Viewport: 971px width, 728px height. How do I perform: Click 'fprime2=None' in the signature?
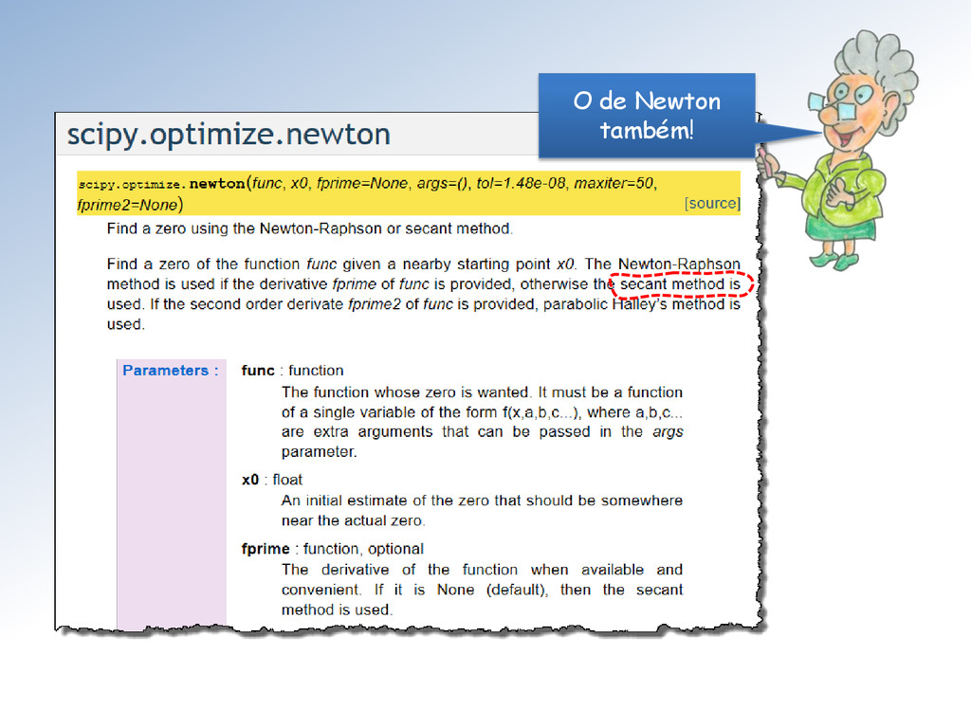(128, 205)
